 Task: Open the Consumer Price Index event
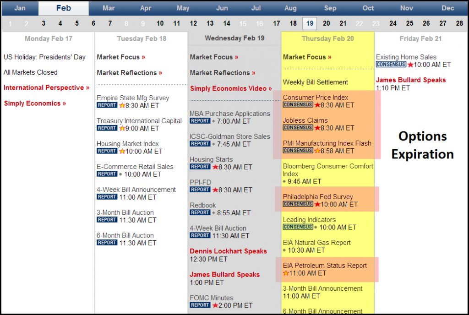(316, 98)
